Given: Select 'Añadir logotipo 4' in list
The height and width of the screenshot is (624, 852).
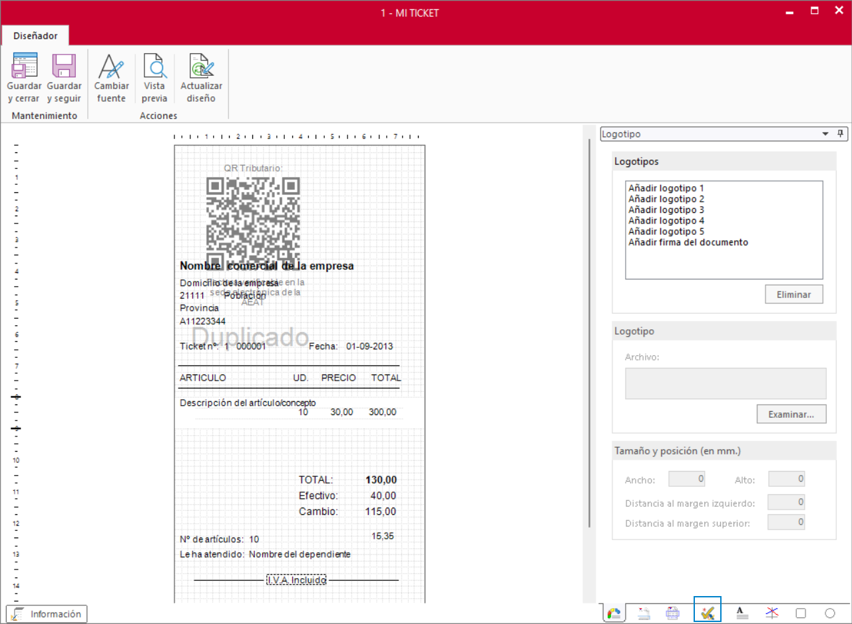Looking at the screenshot, I should [666, 220].
